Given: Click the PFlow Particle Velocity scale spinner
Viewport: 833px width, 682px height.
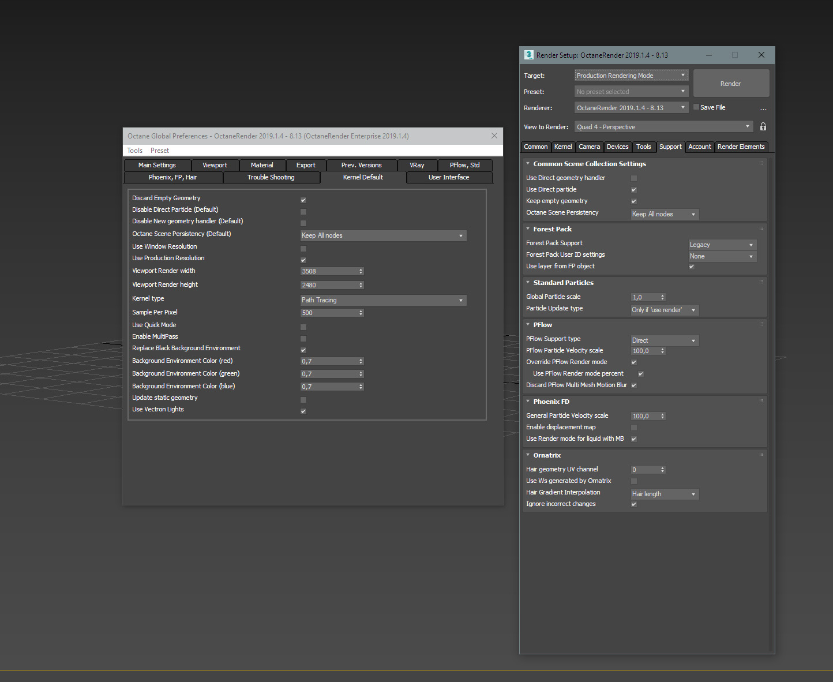Looking at the screenshot, I should click(663, 351).
